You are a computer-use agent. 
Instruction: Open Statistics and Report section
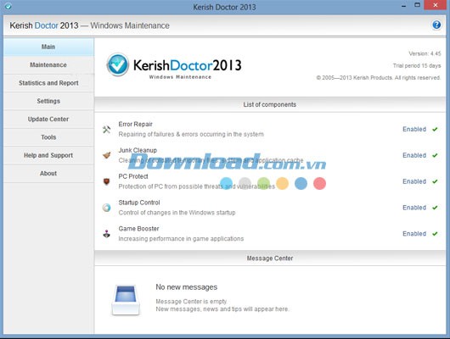(48, 83)
